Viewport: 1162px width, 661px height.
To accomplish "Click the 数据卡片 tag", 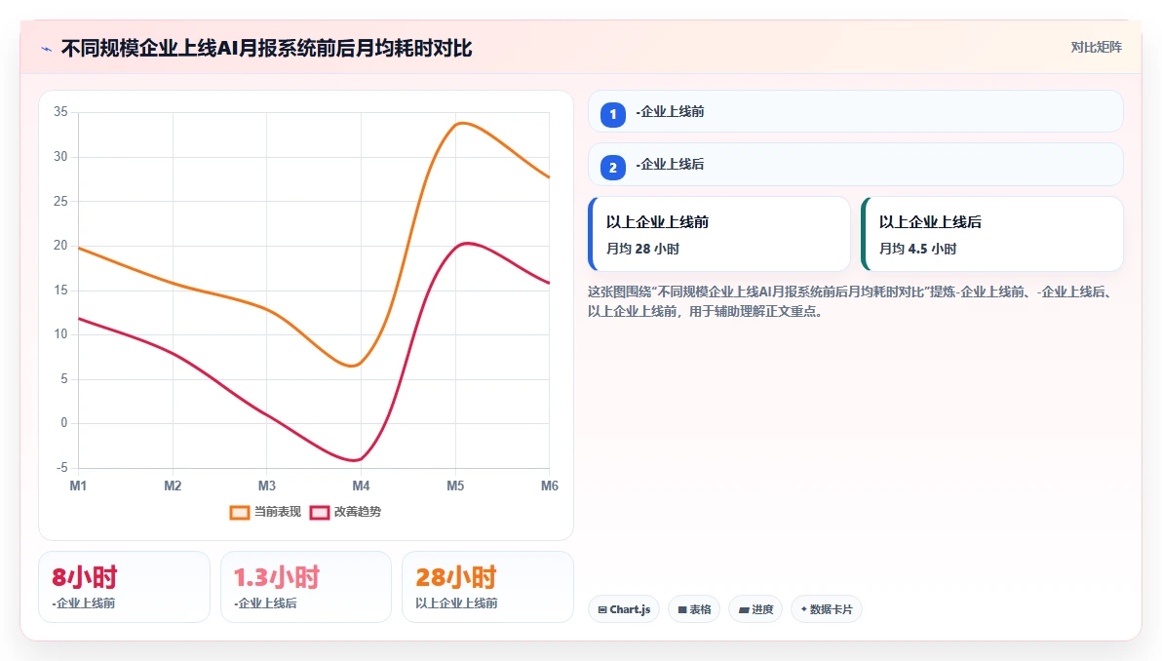I will coord(827,609).
